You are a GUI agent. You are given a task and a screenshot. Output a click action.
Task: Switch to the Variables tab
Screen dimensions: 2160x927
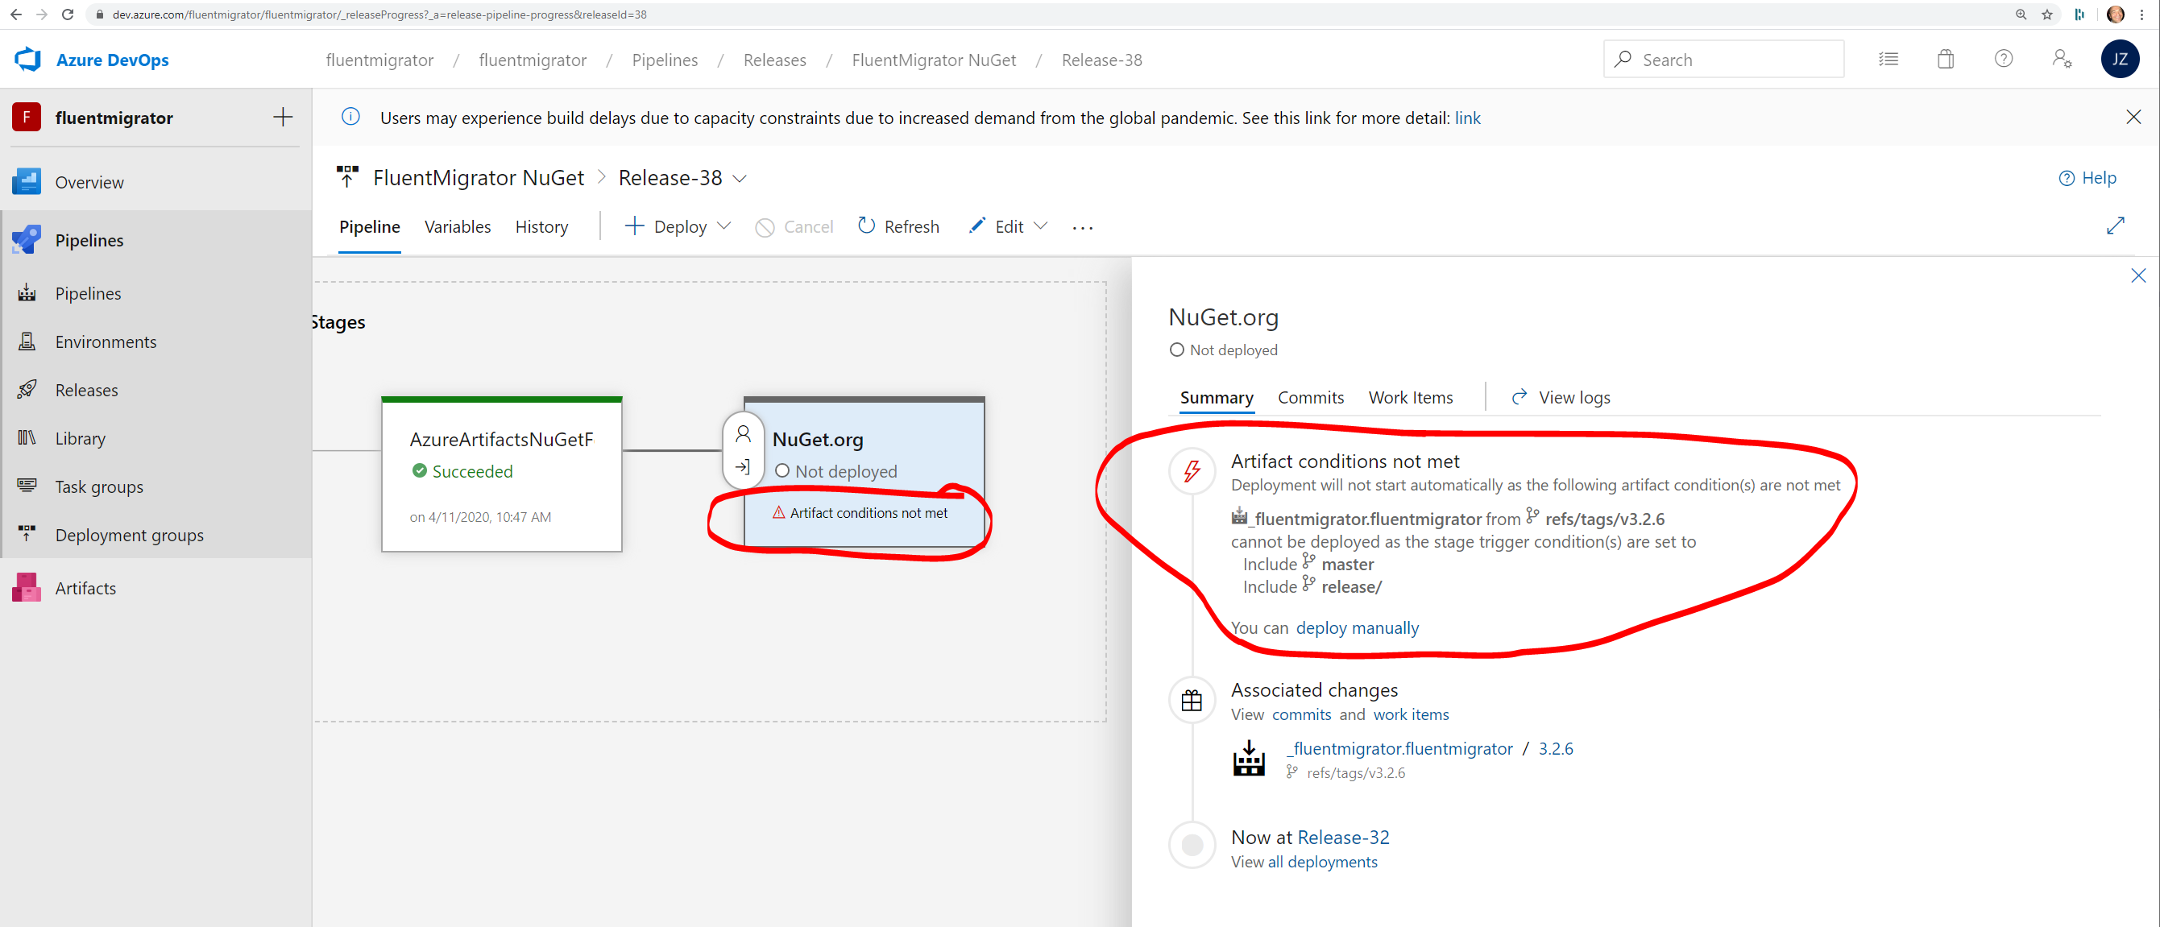[x=457, y=226]
